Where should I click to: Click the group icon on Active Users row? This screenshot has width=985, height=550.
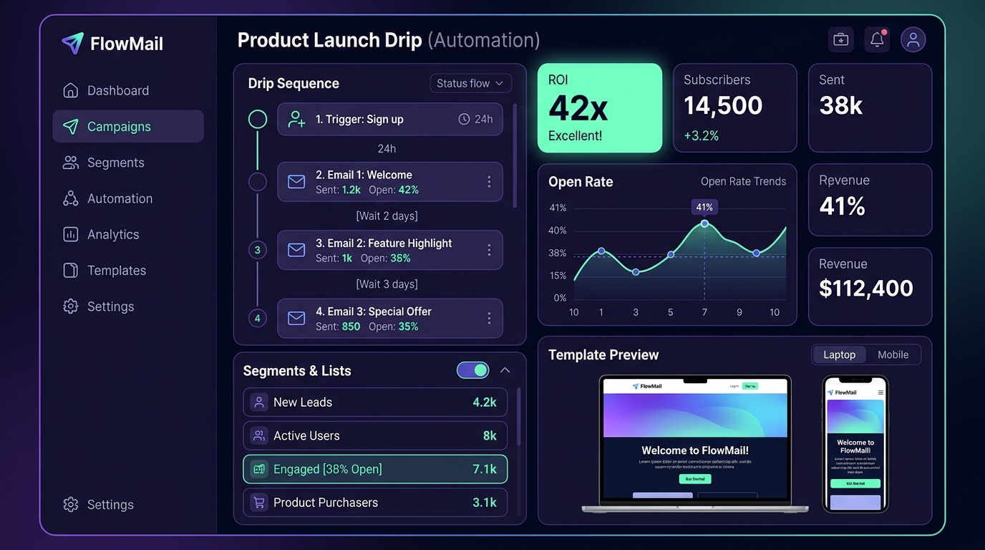259,435
